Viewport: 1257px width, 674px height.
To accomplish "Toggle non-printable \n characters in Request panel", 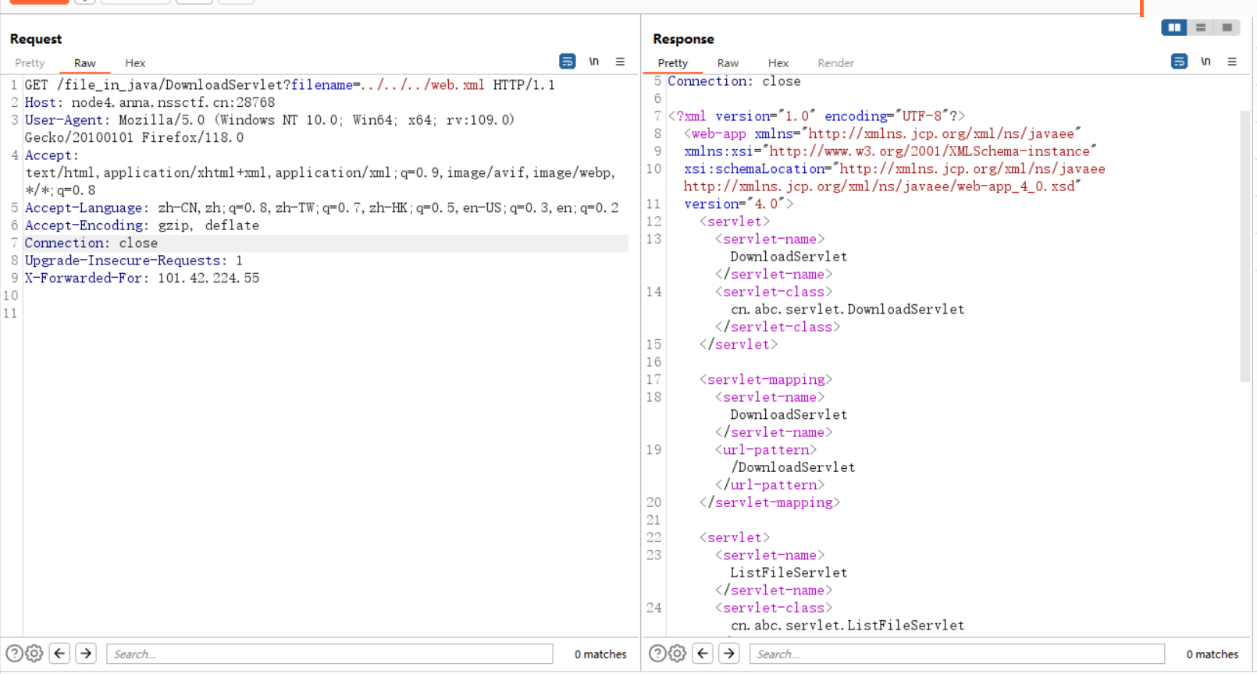I will (x=594, y=62).
